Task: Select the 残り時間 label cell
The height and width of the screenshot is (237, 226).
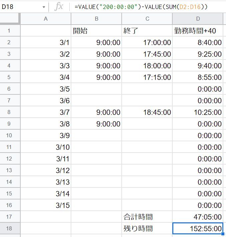Action: coord(147,229)
